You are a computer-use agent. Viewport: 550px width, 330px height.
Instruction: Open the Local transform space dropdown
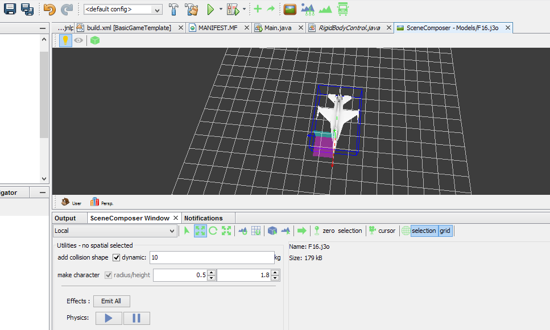(x=115, y=231)
